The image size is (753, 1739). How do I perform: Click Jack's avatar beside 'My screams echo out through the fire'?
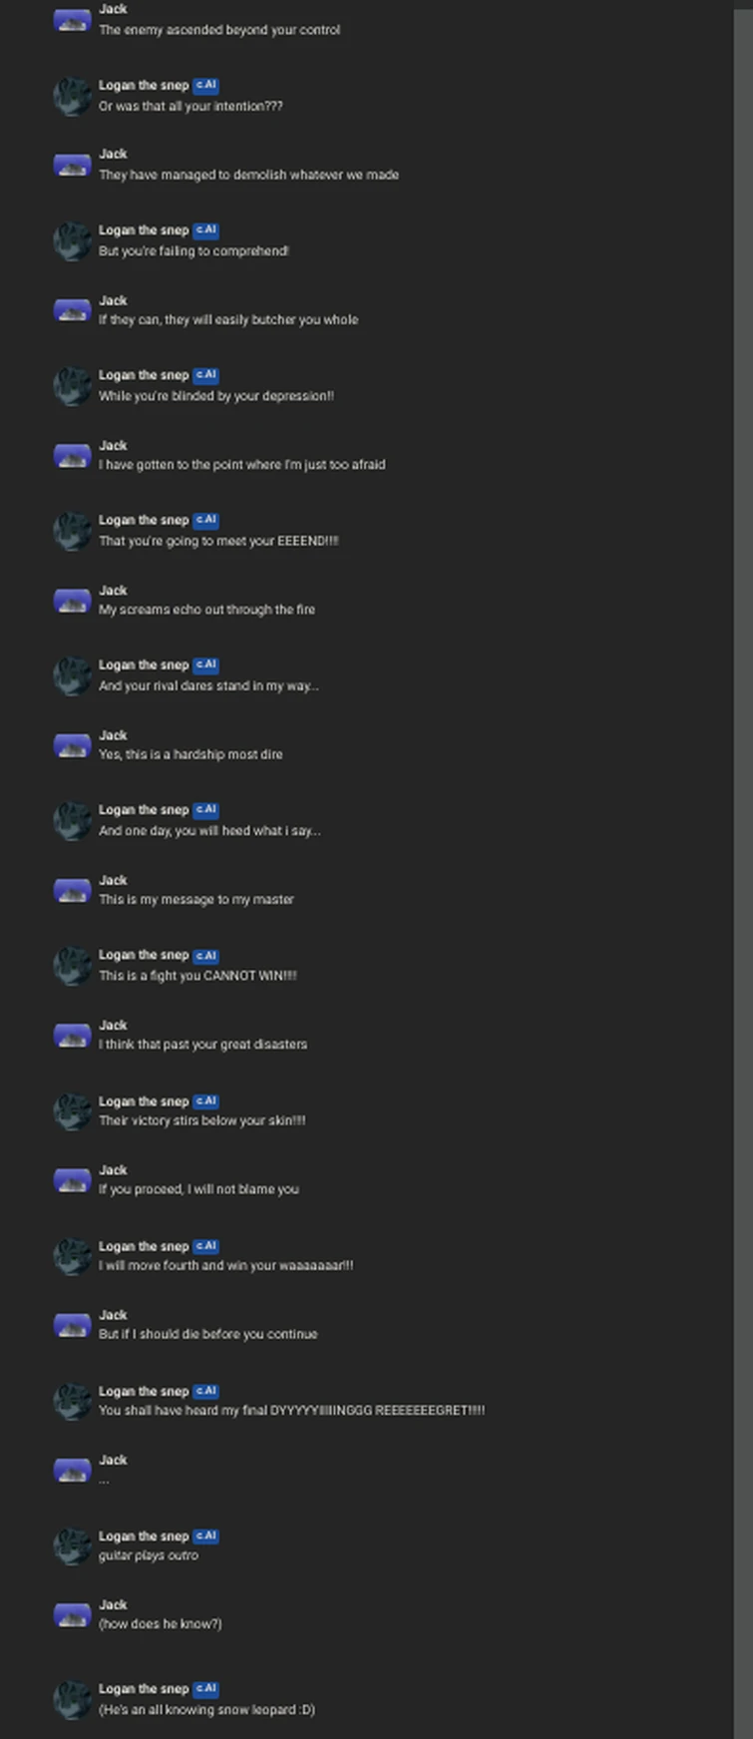coord(72,601)
